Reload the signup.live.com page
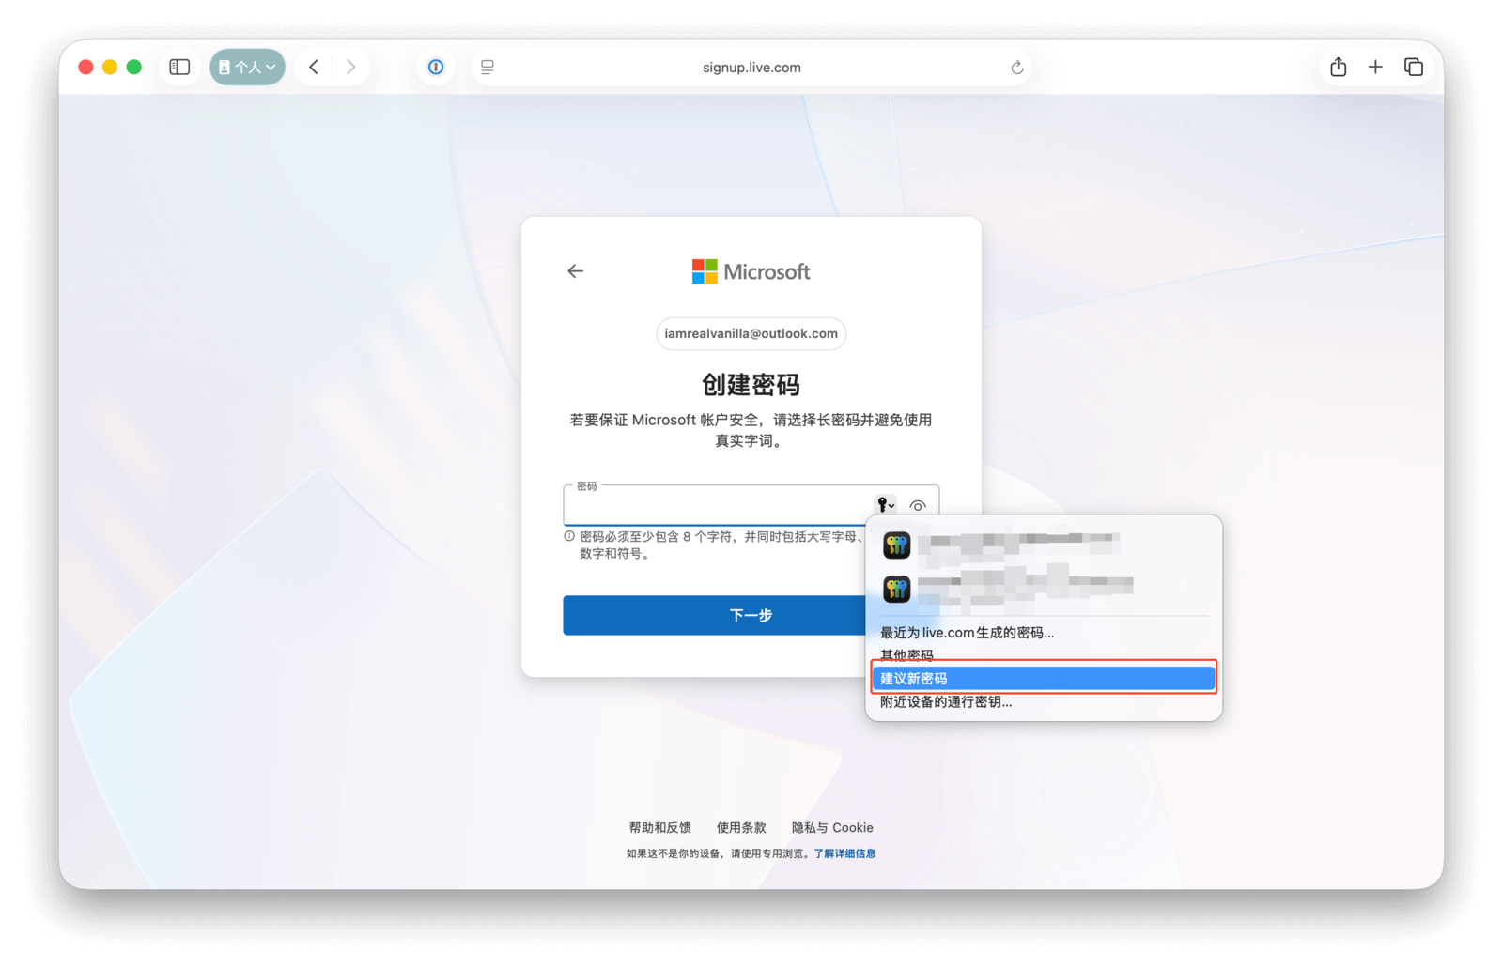Image resolution: width=1503 pixels, height=967 pixels. pyautogui.click(x=1016, y=68)
